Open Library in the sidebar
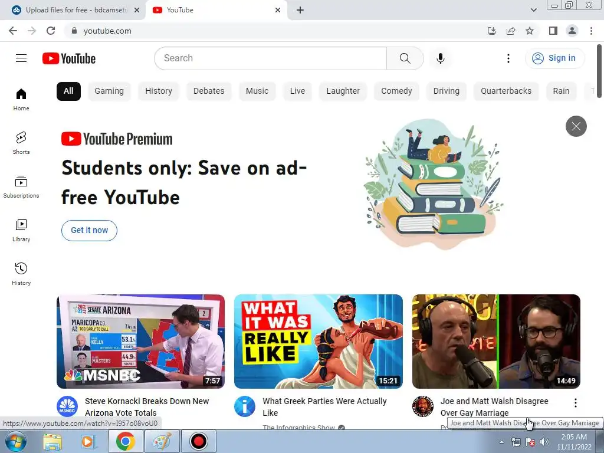Viewport: 604px width, 453px height. tap(21, 231)
